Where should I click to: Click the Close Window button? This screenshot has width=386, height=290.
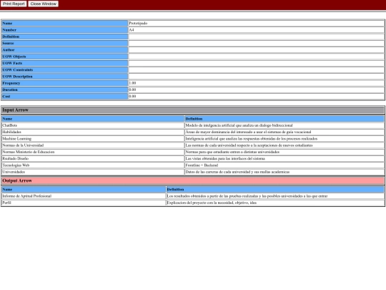(44, 4)
